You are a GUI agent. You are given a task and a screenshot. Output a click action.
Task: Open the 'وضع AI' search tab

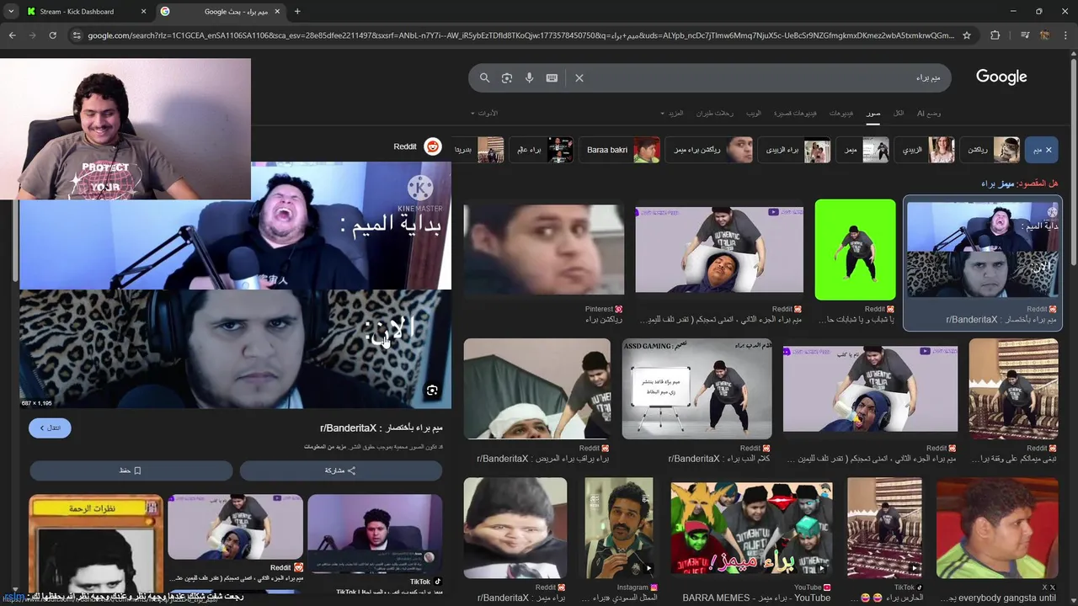(929, 113)
